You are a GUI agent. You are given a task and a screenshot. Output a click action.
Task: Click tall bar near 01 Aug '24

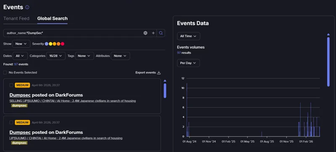point(187,110)
